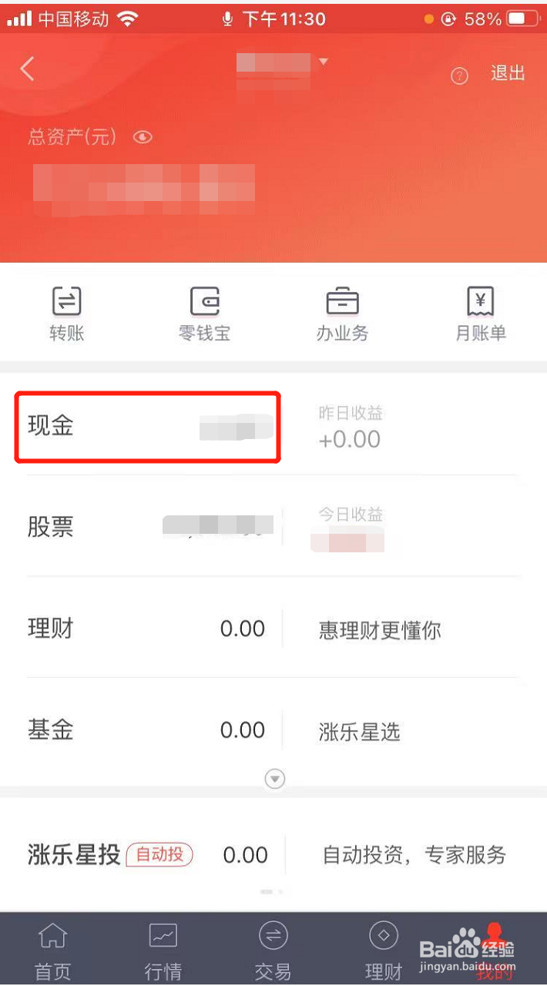Open the 月账单 bill icon
The width and height of the screenshot is (547, 986).
481,301
